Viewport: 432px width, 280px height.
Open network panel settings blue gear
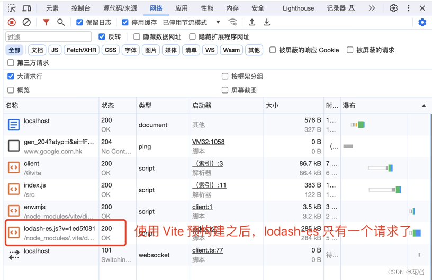[x=422, y=22]
